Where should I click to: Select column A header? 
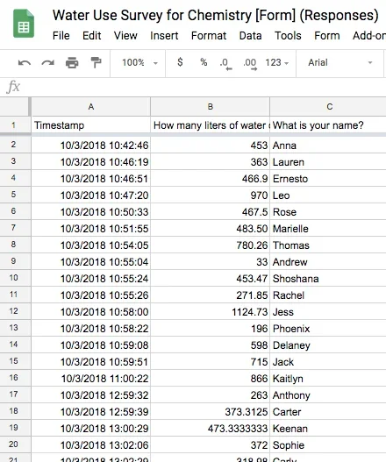(x=91, y=107)
